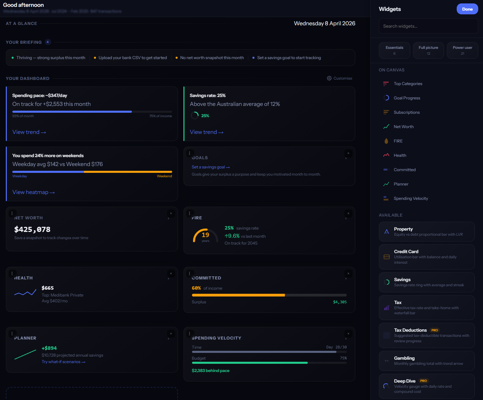Expand the Health card chevron
483x400 pixels.
pos(169,279)
